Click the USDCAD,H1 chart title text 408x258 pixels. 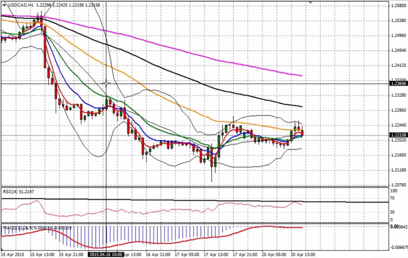pyautogui.click(x=21, y=5)
